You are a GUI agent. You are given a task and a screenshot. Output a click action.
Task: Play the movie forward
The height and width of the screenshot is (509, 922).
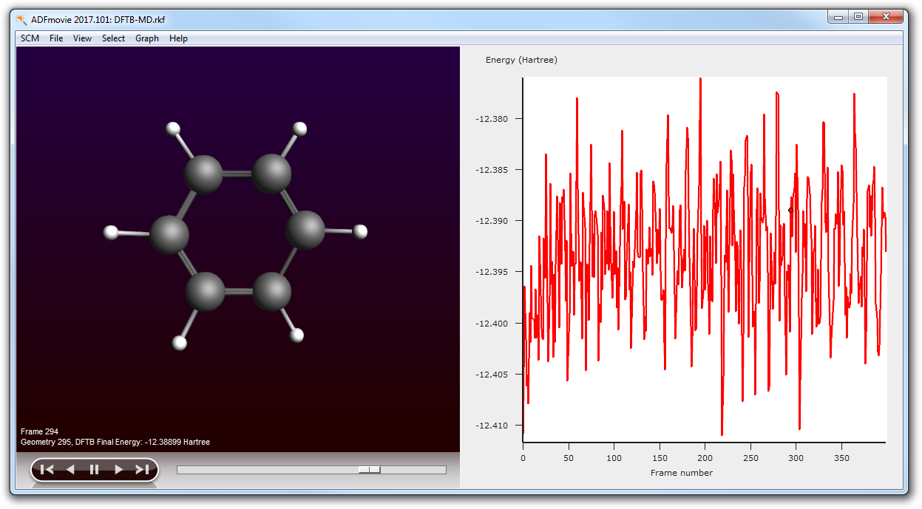click(x=118, y=469)
